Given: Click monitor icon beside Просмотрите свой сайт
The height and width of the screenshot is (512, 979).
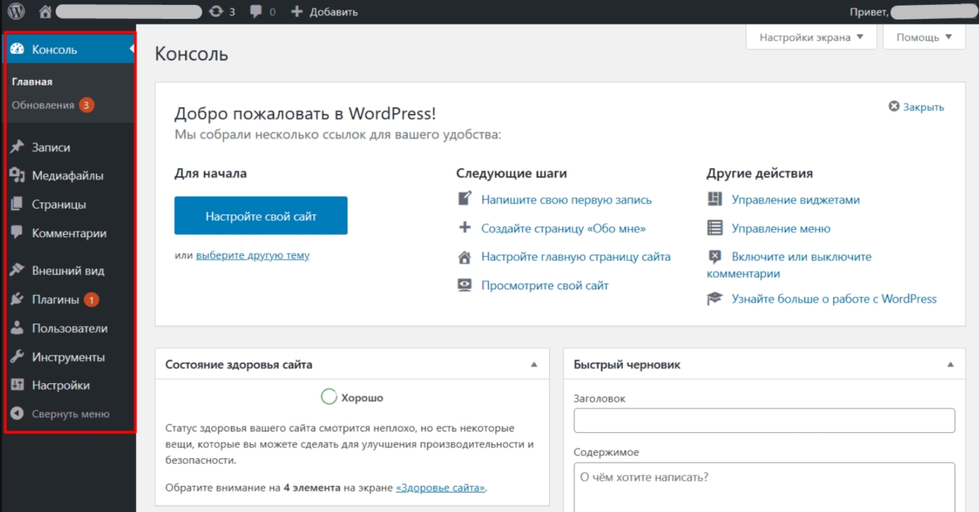Looking at the screenshot, I should [x=464, y=285].
